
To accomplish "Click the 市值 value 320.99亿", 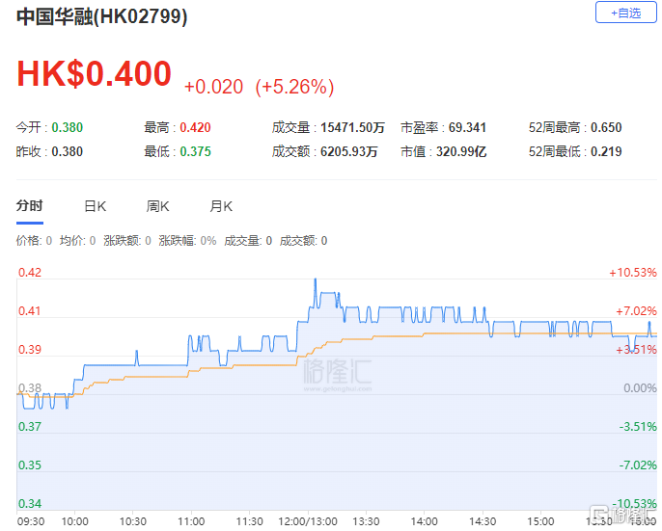I will pyautogui.click(x=461, y=151).
